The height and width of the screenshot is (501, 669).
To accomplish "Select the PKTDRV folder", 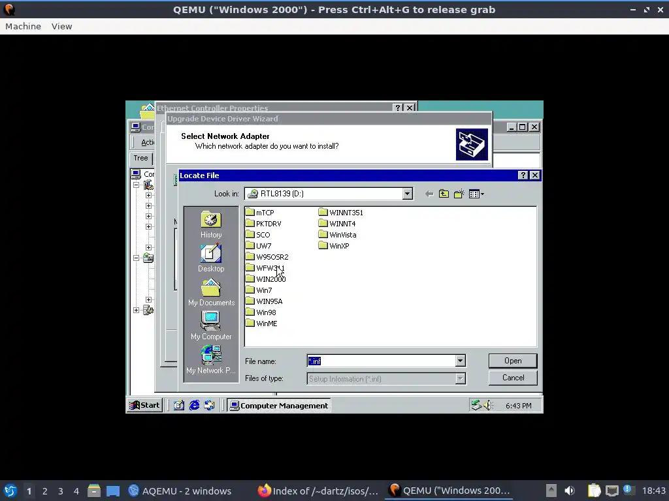I will click(x=263, y=223).
